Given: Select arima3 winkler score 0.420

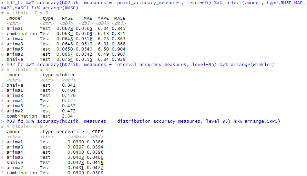Looking at the screenshot, I should [x=69, y=96].
